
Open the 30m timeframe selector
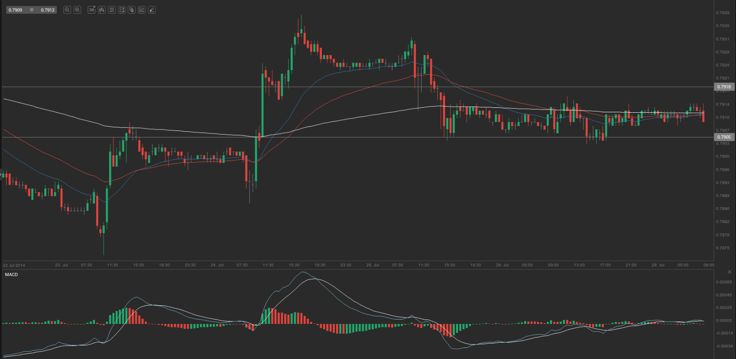coord(91,10)
